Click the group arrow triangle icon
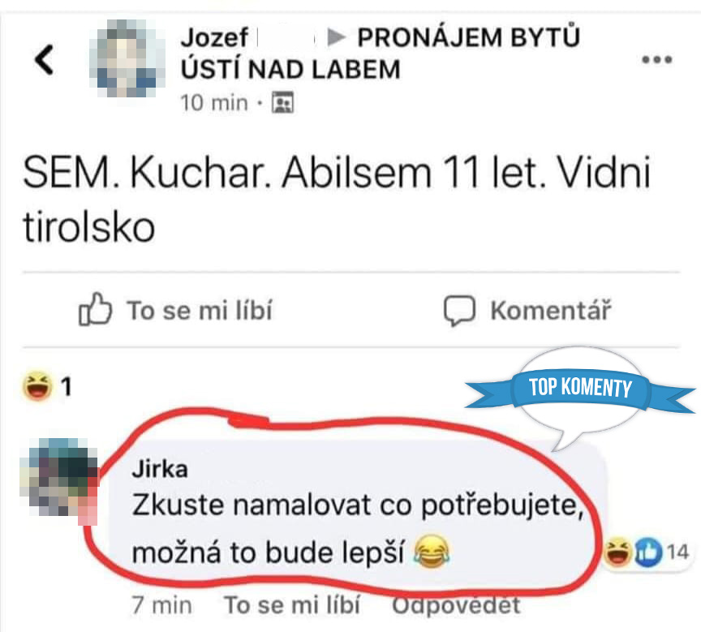Screen dimensions: 701x632 [x=336, y=37]
